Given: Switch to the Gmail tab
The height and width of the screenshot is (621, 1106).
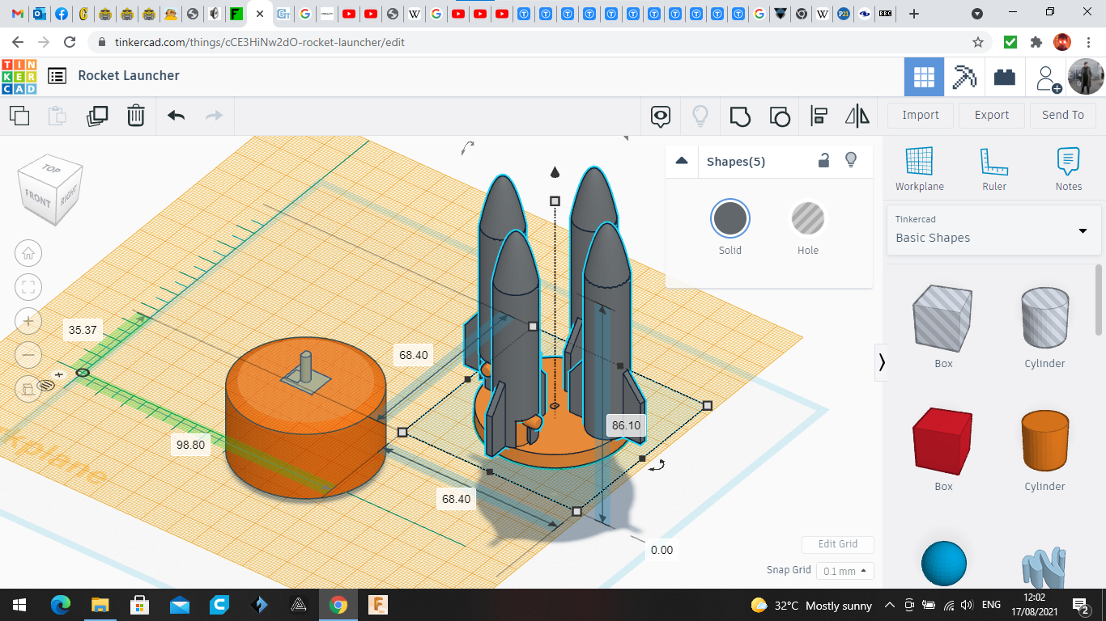Looking at the screenshot, I should [x=17, y=14].
